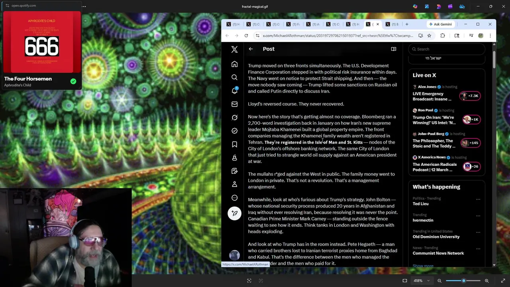The width and height of the screenshot is (510, 287).
Task: Open Grok icon in X sidebar
Action: click(x=234, y=118)
